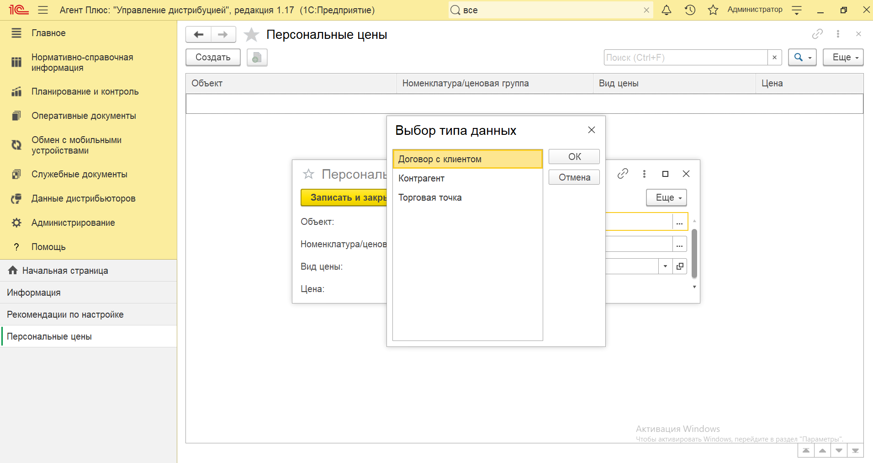Viewport: 873px width, 463px height.
Task: Open Данные дистрибьюторов section
Action: click(x=88, y=198)
